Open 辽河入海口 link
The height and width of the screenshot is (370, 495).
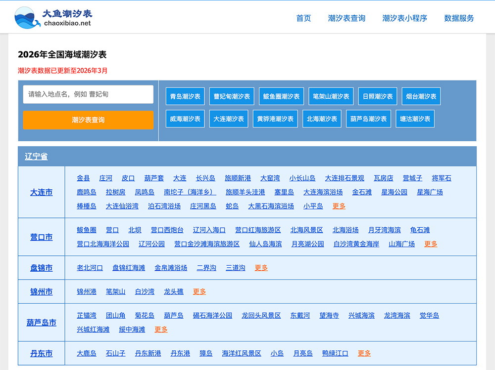(209, 230)
